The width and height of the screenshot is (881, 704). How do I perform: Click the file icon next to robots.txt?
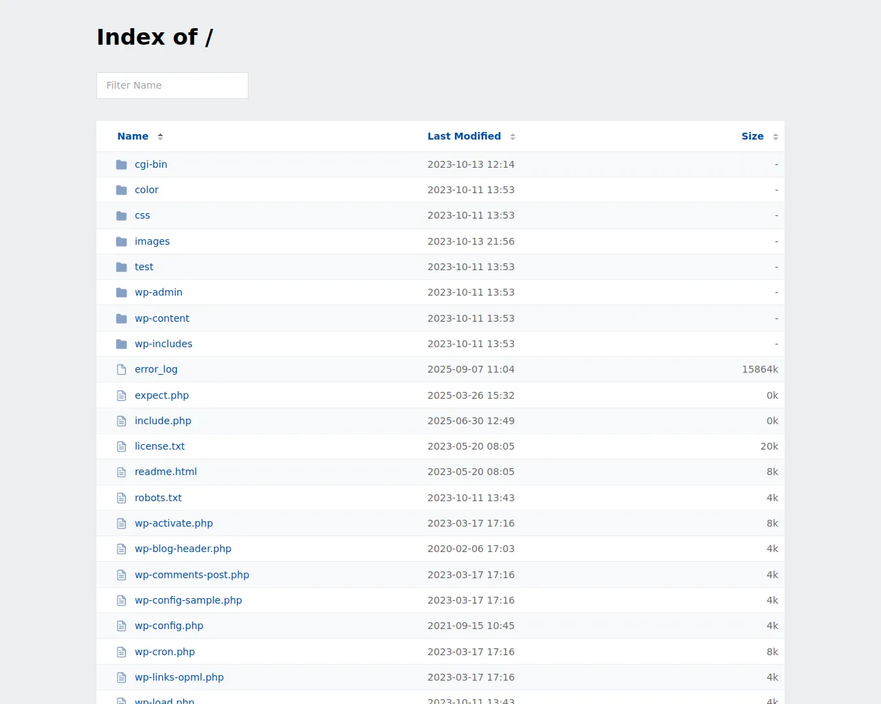point(122,498)
